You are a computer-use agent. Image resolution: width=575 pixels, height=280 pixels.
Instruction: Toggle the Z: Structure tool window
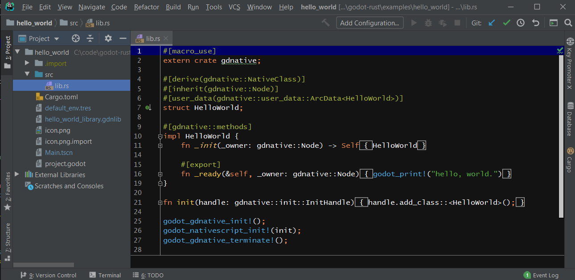(7, 242)
